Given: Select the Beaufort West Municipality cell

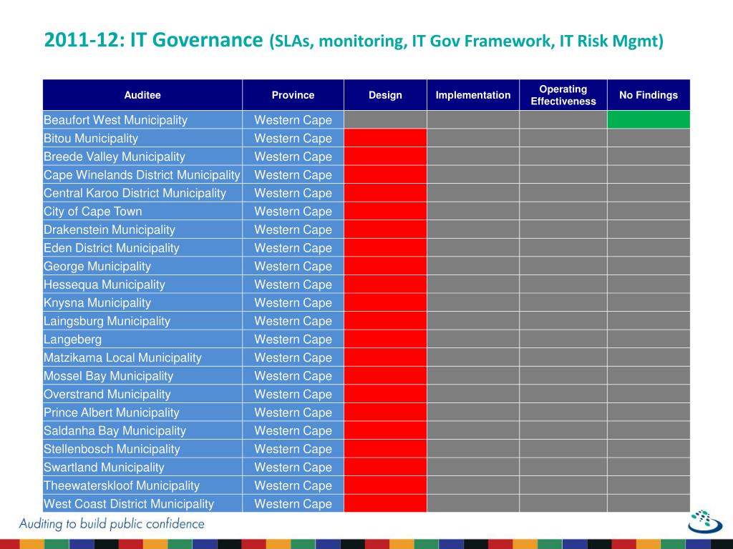Looking at the screenshot, I should [142, 120].
